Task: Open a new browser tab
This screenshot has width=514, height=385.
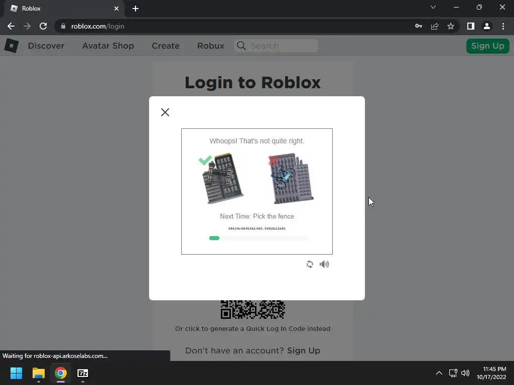Action: [136, 9]
